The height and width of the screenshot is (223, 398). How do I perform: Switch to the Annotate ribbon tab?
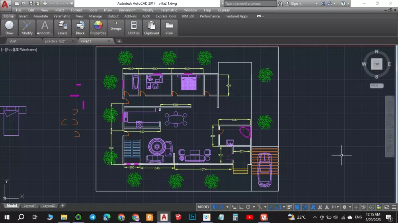41,16
